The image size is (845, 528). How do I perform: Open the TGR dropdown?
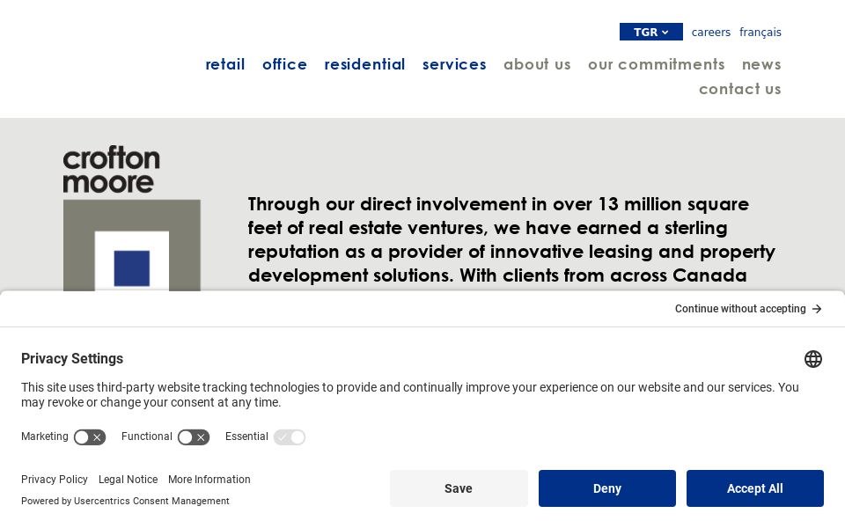tap(651, 33)
